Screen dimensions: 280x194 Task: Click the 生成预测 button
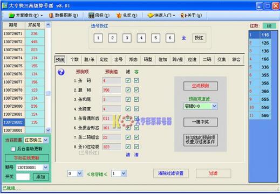201,86
